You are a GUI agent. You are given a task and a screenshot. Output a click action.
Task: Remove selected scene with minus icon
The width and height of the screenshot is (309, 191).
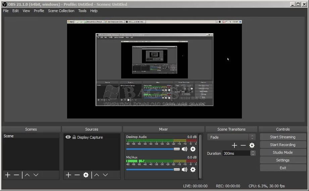16,175
